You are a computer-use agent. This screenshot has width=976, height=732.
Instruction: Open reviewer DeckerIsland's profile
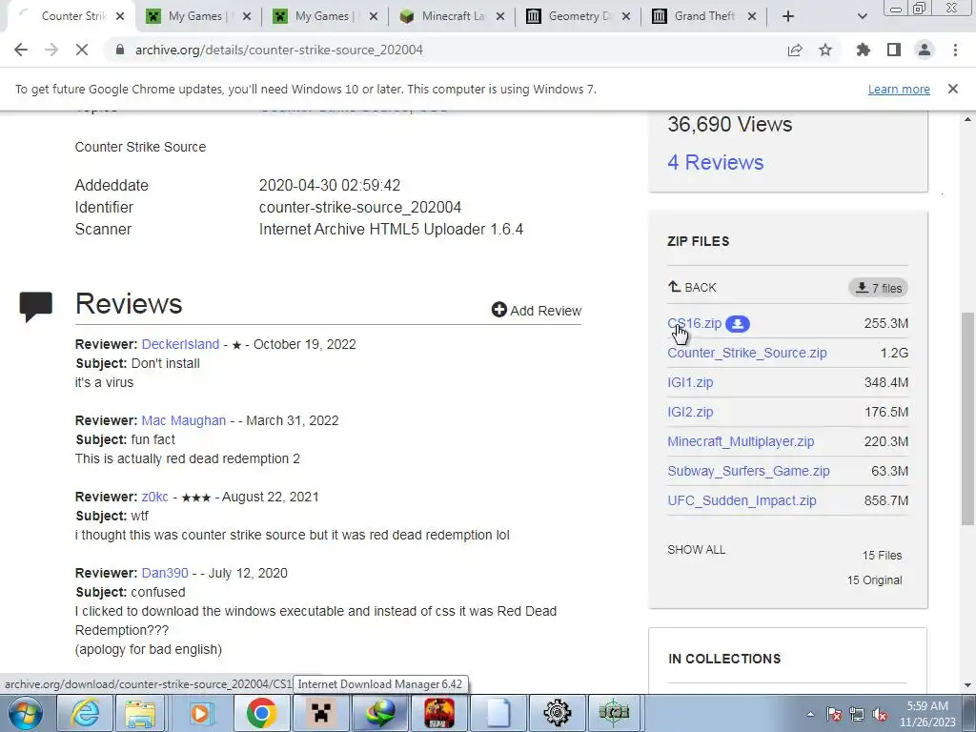tap(180, 344)
